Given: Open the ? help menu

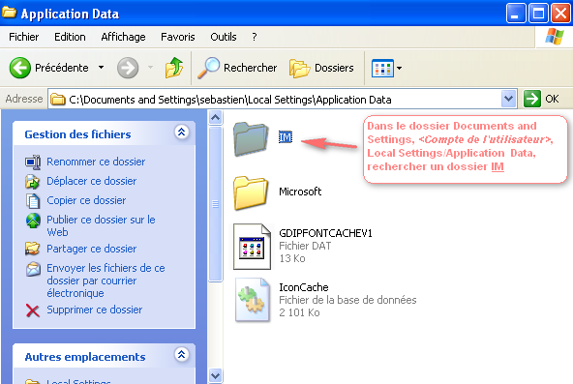Looking at the screenshot, I should (255, 37).
